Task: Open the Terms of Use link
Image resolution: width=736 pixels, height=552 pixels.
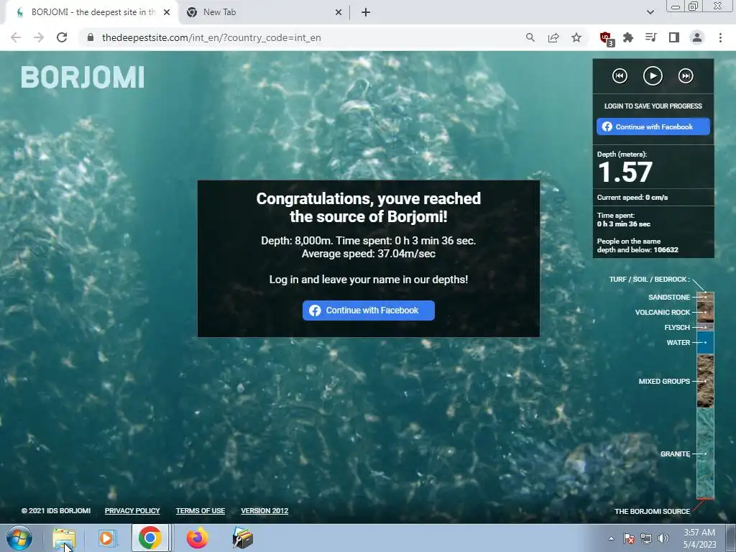Action: tap(201, 511)
